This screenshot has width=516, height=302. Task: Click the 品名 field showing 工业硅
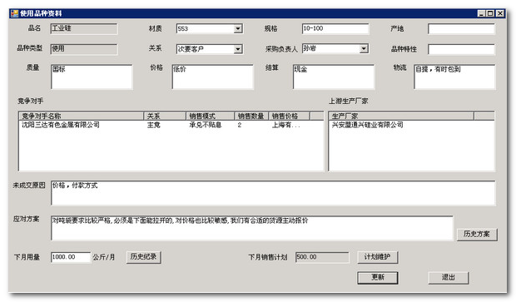click(84, 28)
